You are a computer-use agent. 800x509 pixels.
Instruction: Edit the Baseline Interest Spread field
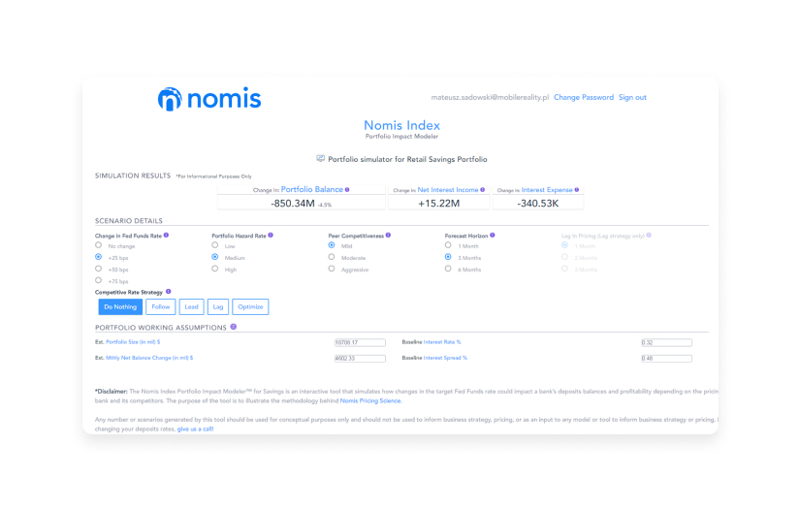coord(666,359)
